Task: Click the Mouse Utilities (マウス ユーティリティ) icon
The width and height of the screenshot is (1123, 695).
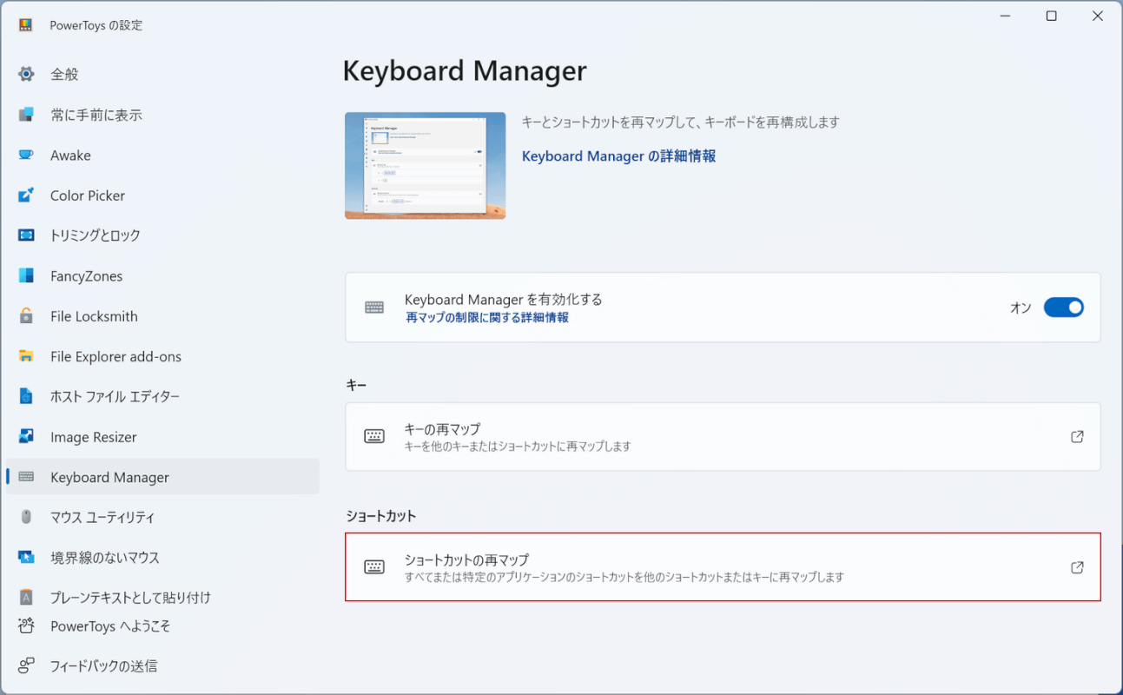Action: [x=26, y=517]
